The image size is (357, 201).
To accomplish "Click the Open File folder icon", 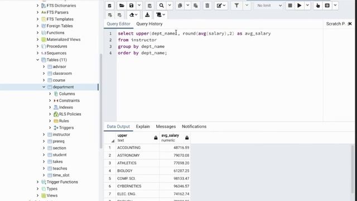I will 122,6.
